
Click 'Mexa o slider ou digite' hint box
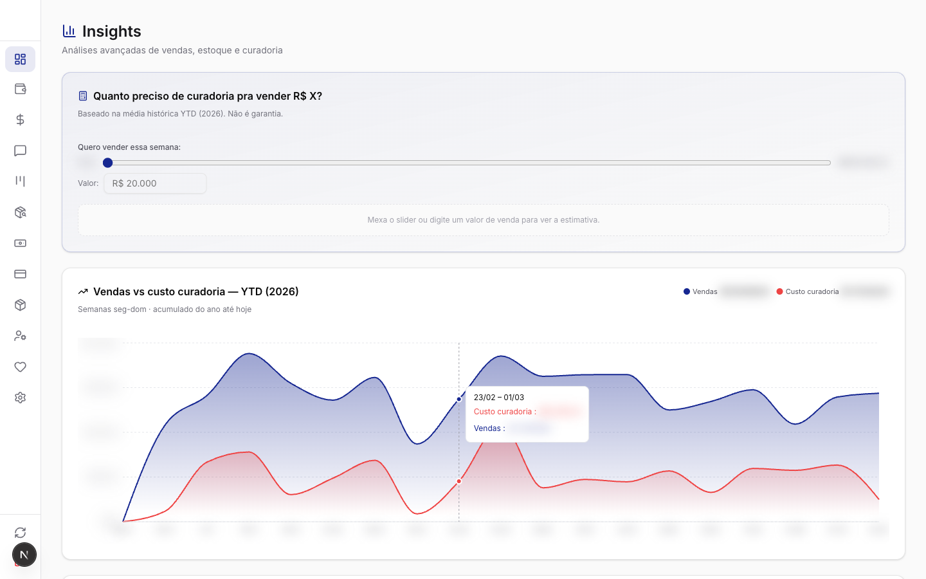484,220
